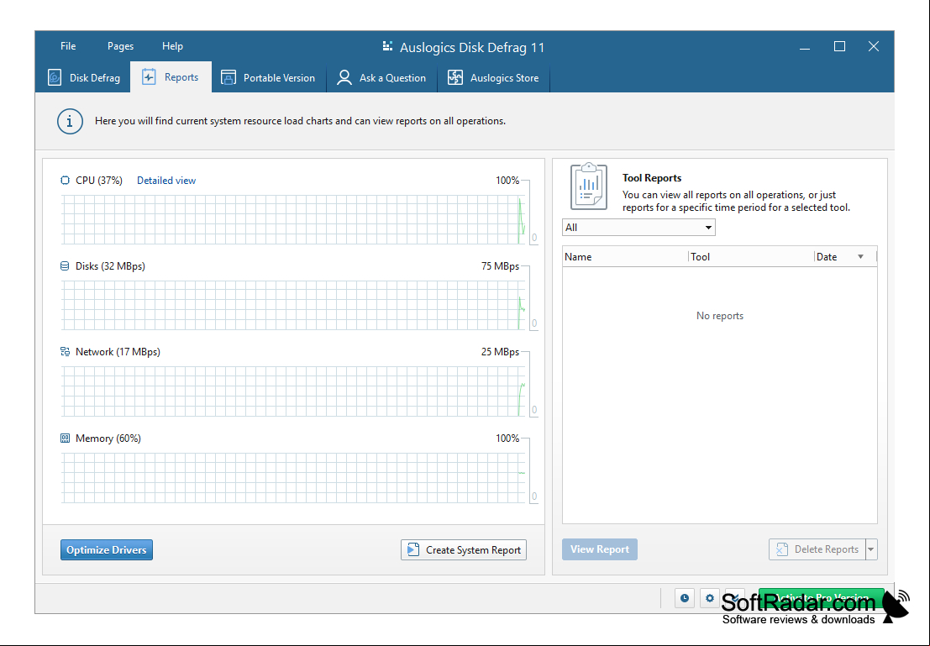Screen dimensions: 930x646
Task: Select the Reports tab
Action: [171, 77]
